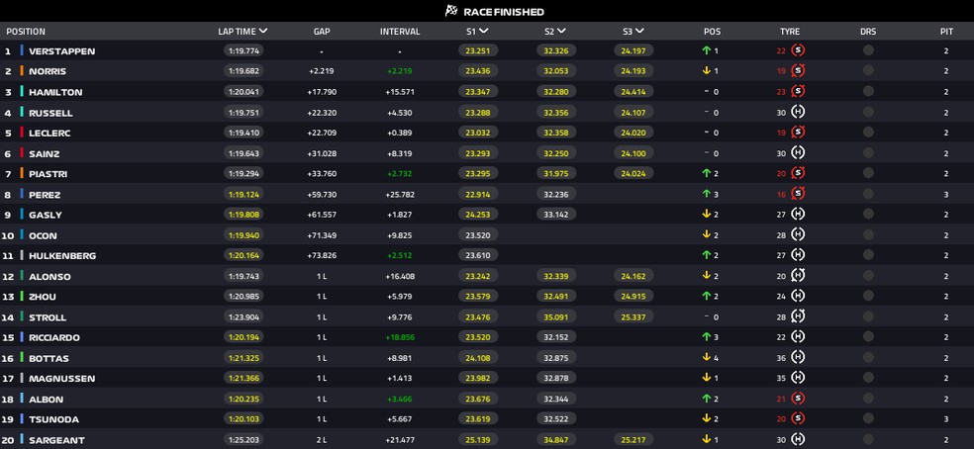Click Sargeant's hard tyre icon
Viewport: 974px width, 449px height.
click(x=798, y=439)
